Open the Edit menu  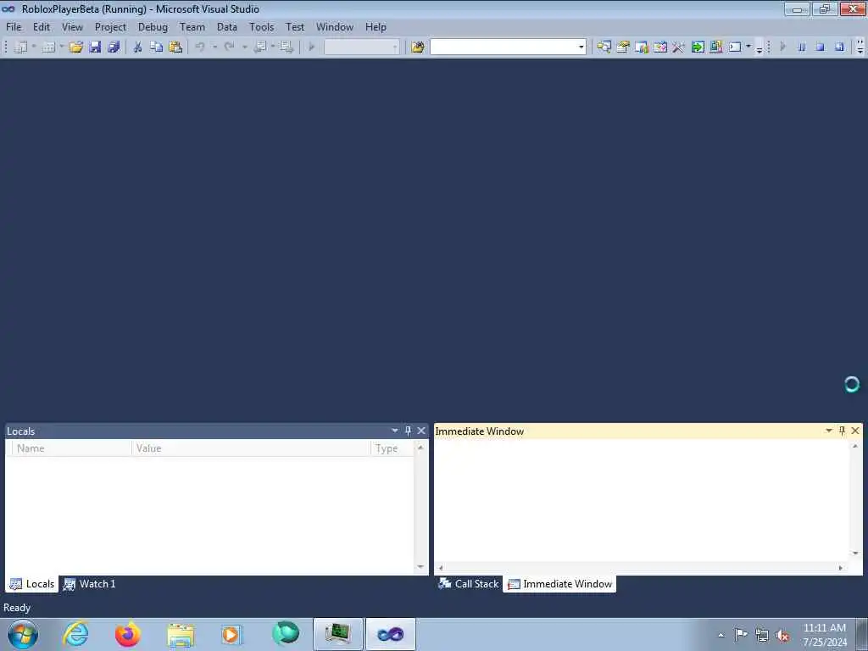pos(42,26)
